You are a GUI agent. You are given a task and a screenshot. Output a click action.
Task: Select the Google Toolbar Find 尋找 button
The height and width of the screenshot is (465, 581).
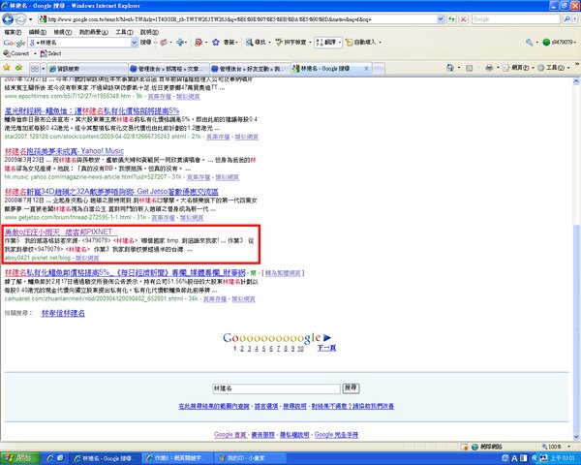point(256,43)
